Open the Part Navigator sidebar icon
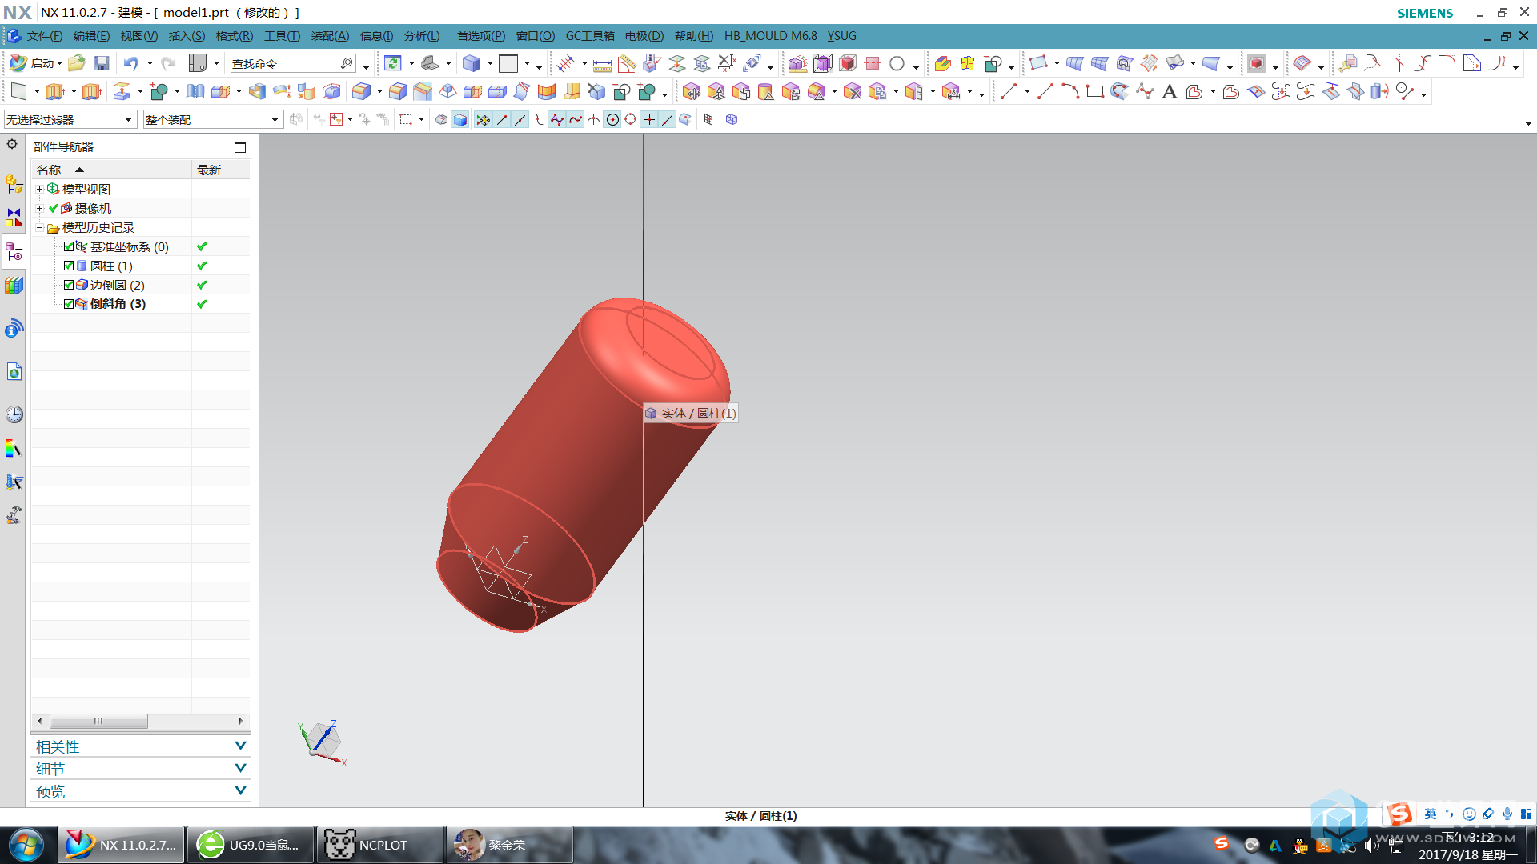Image resolution: width=1537 pixels, height=864 pixels. click(x=14, y=253)
